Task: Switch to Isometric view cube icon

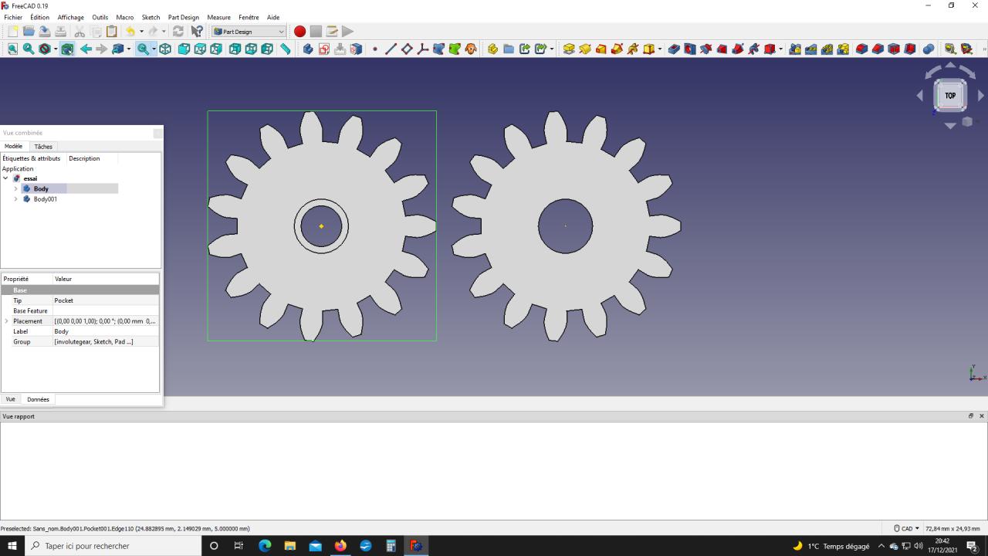Action: [x=165, y=49]
